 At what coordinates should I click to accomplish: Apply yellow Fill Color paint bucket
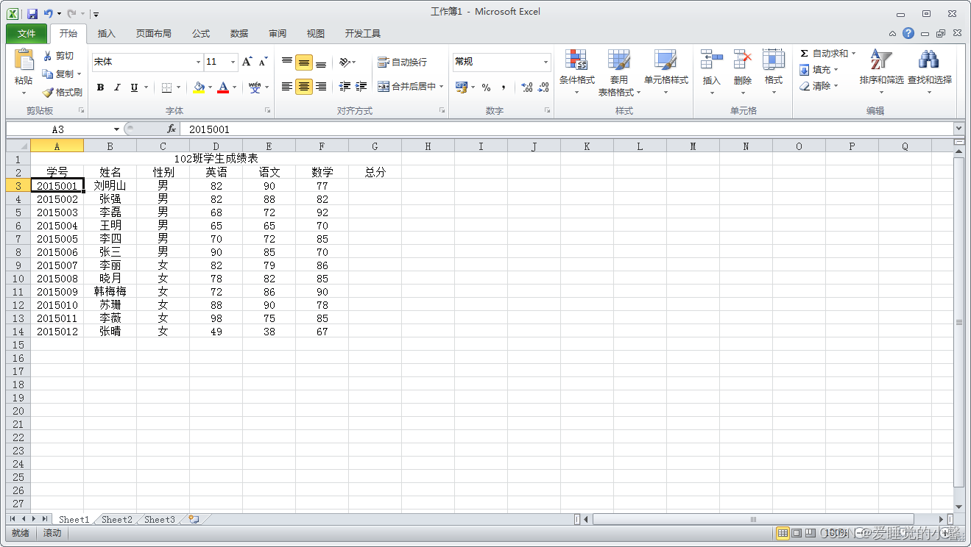coord(199,87)
